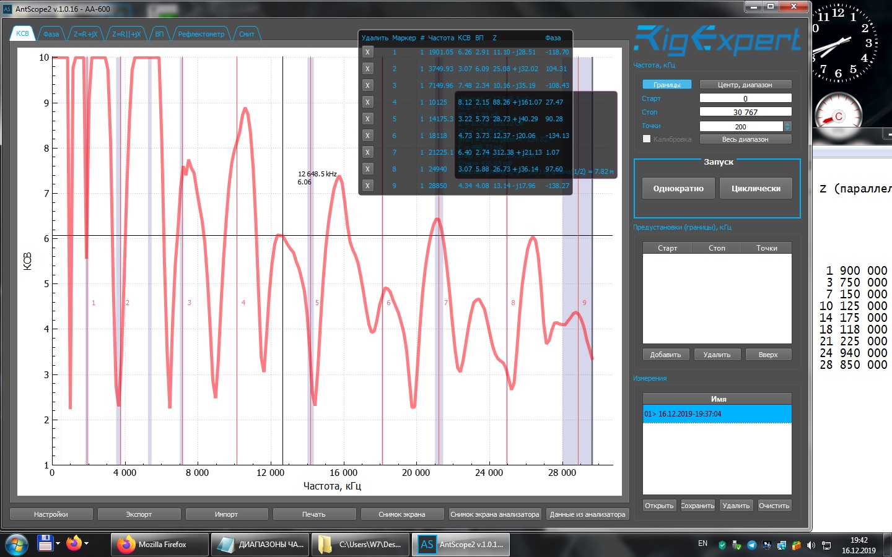This screenshot has width=892, height=557.
Task: Open the volume speaker tray icon
Action: [x=811, y=545]
